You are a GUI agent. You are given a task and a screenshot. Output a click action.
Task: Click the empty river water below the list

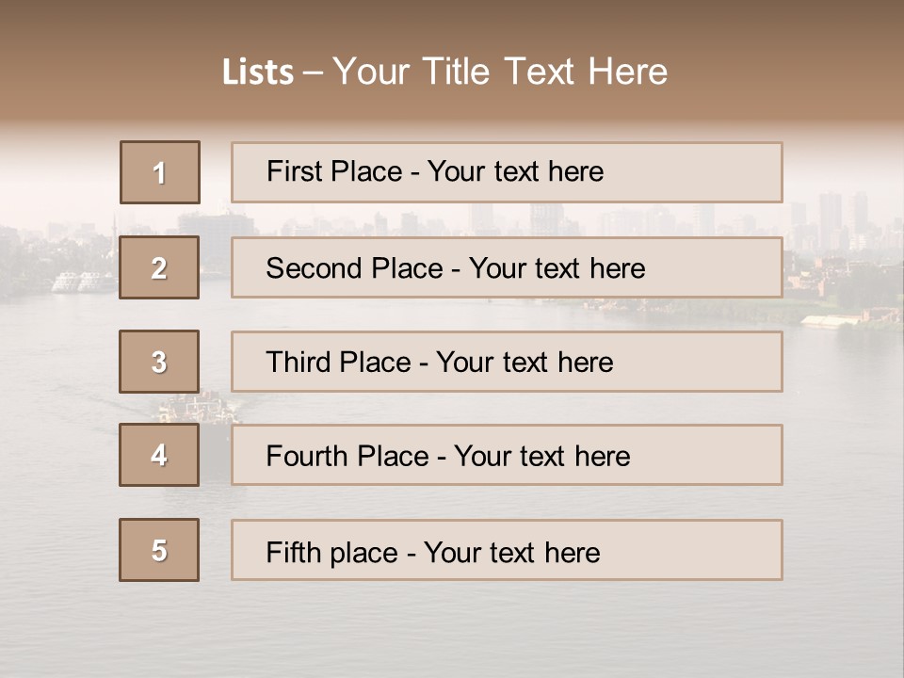tap(452, 626)
